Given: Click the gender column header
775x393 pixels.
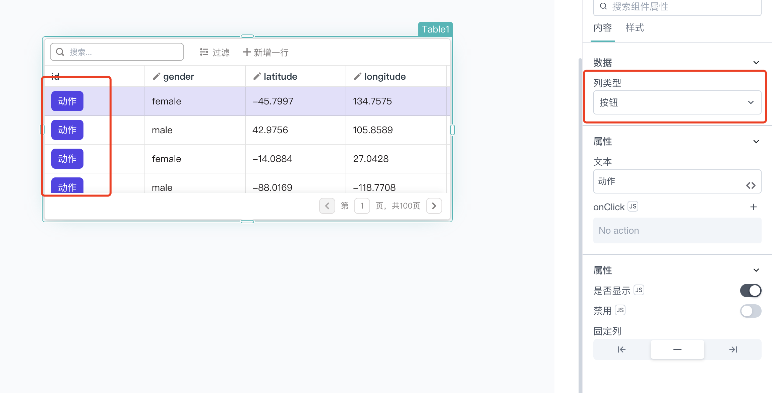Looking at the screenshot, I should coord(195,76).
